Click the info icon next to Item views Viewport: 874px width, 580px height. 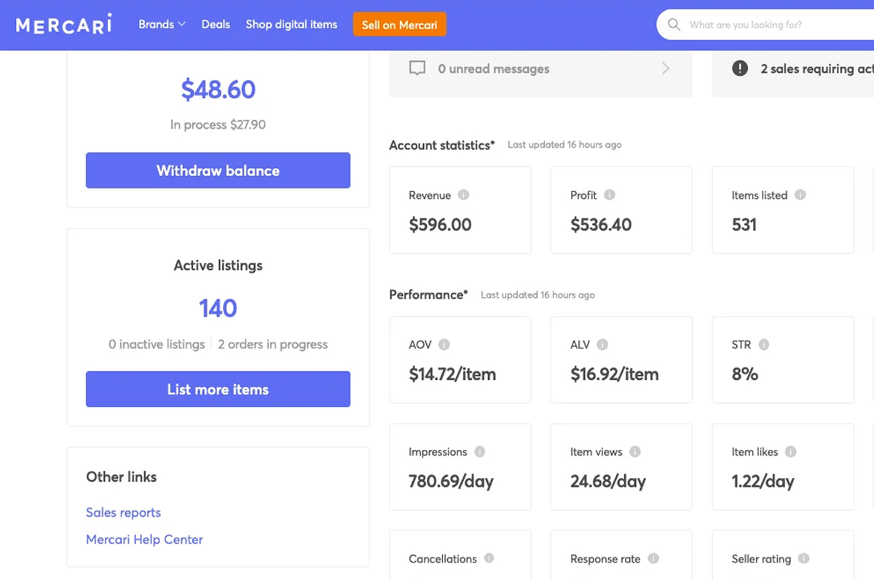coord(635,452)
